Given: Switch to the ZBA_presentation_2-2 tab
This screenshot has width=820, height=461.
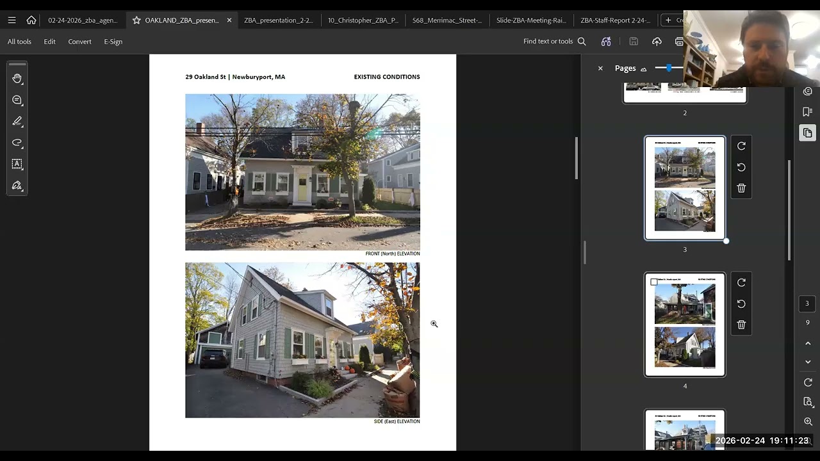Looking at the screenshot, I should coord(279,20).
